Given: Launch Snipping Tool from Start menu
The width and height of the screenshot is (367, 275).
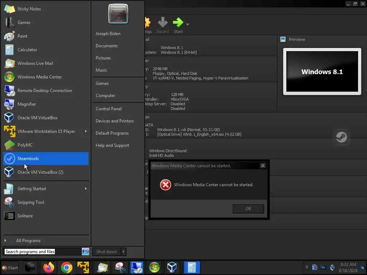Looking at the screenshot, I should (x=46, y=202).
